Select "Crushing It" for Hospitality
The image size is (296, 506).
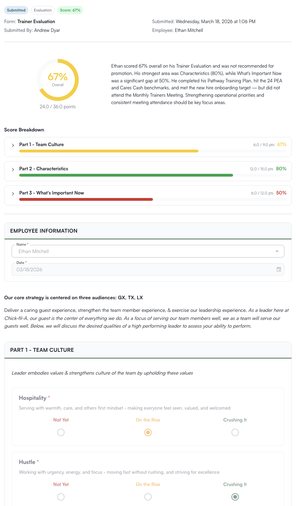235,432
